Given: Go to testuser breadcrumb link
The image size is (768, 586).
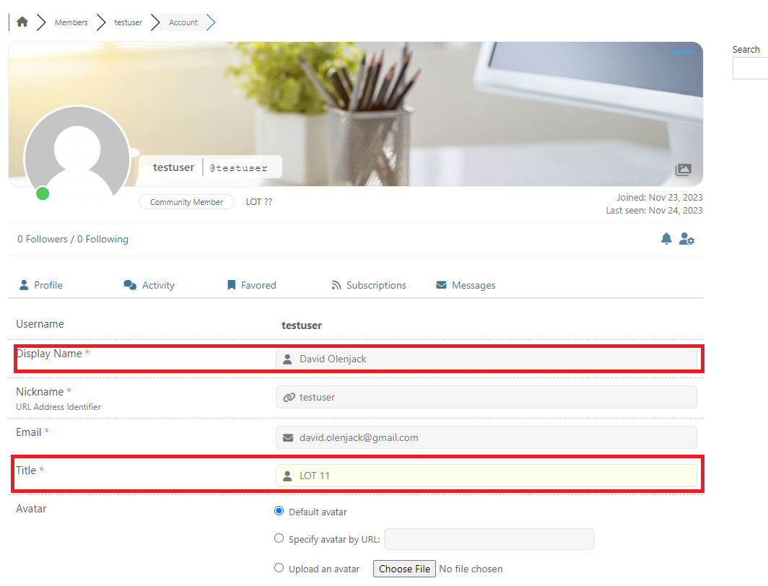Looking at the screenshot, I should (x=128, y=22).
